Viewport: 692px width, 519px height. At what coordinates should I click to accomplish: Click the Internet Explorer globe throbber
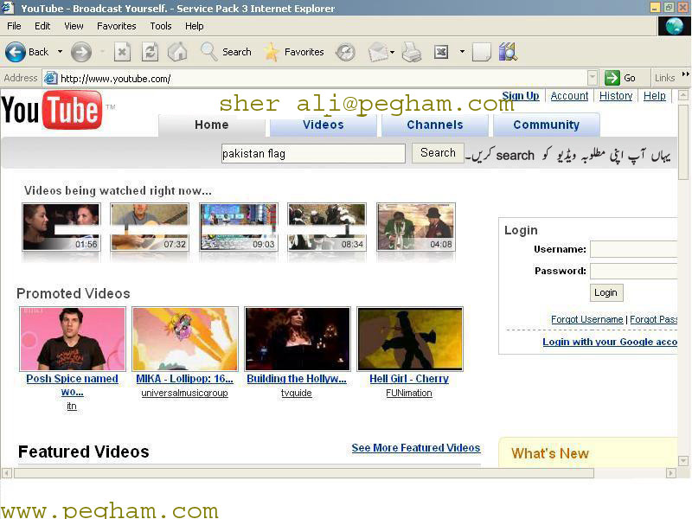coord(674,26)
